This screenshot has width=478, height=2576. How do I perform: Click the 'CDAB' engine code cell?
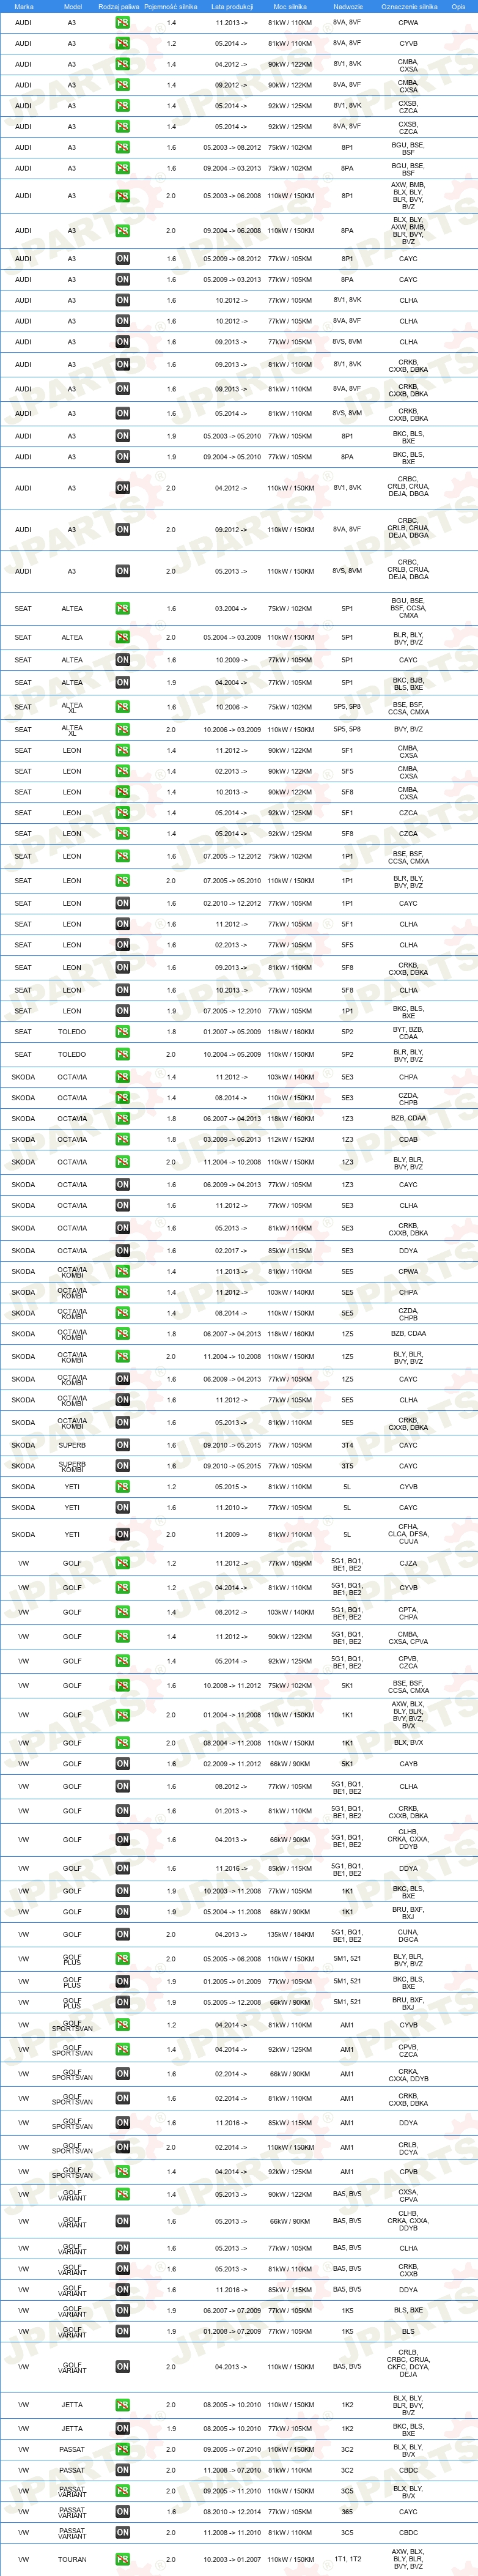[408, 1140]
